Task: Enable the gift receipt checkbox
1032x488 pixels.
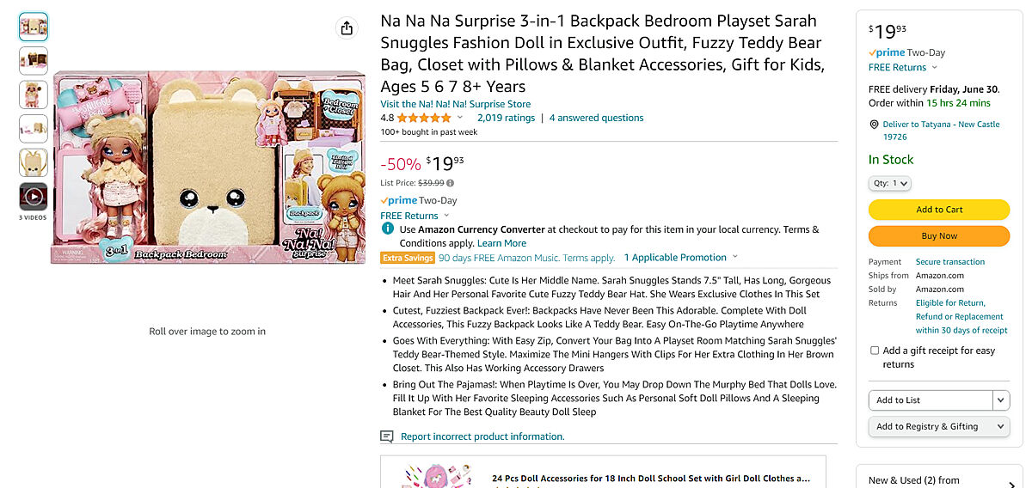Action: [x=875, y=351]
